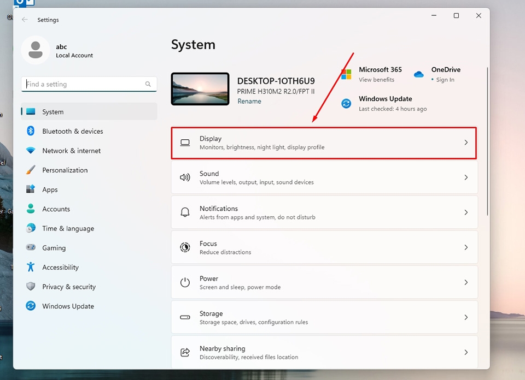The image size is (525, 380).
Task: Click the Focus circle icon
Action: click(x=185, y=247)
